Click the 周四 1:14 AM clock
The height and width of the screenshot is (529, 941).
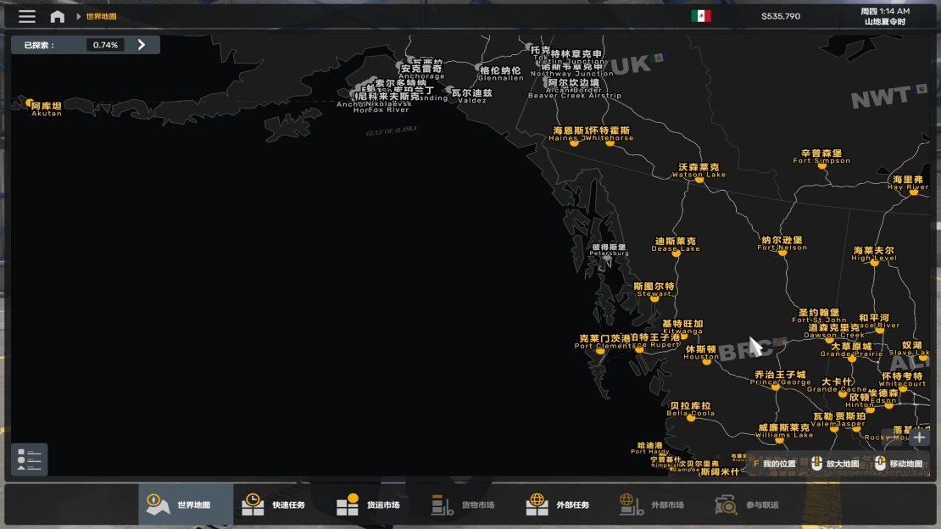point(884,11)
